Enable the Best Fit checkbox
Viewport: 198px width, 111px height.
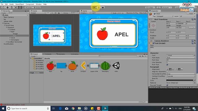(167, 78)
